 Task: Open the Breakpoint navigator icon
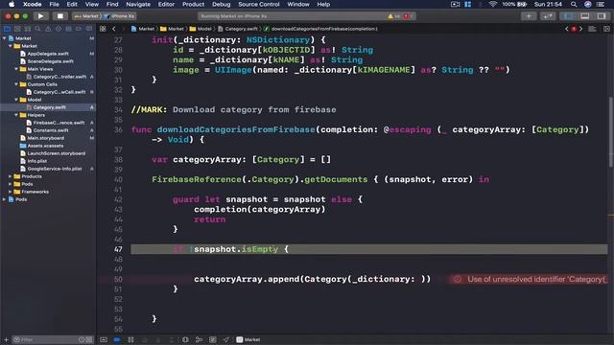[x=79, y=29]
